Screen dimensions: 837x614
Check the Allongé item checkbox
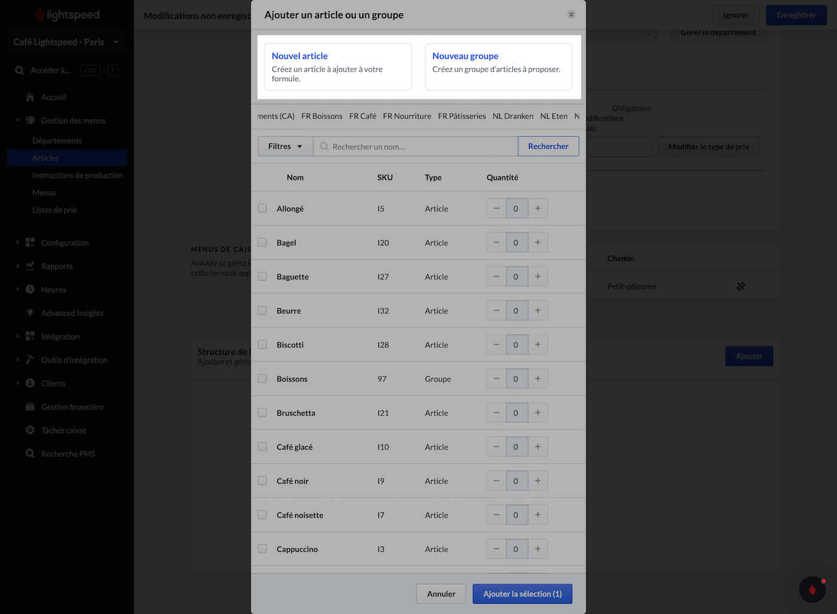[262, 208]
